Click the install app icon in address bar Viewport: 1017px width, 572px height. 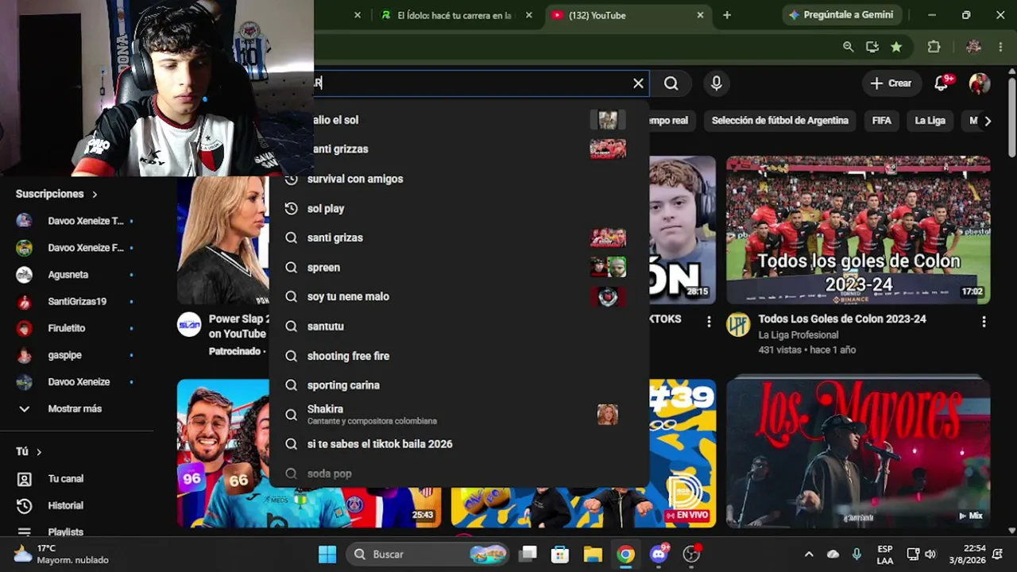[872, 47]
